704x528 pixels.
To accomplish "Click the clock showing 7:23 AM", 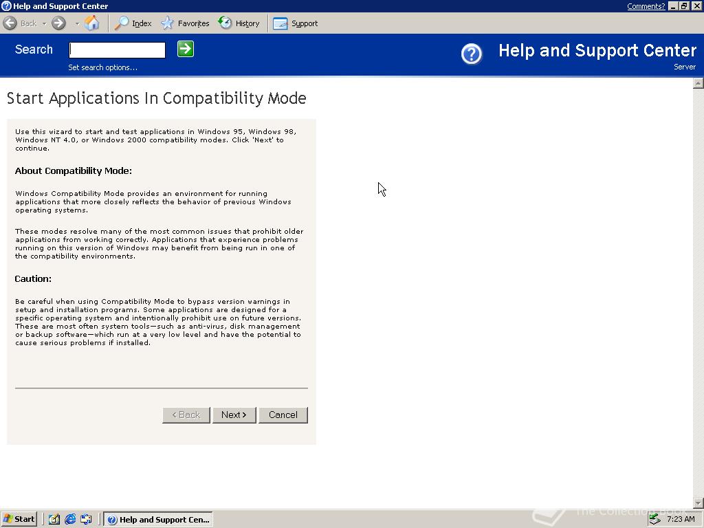I will [681, 519].
